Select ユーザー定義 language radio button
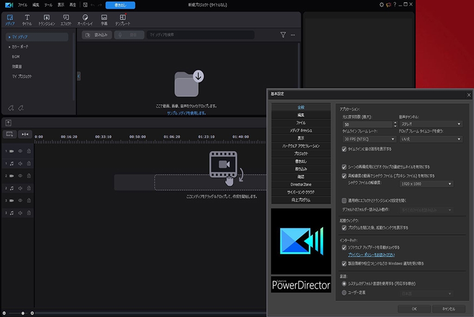This screenshot has width=474, height=317. [344, 293]
